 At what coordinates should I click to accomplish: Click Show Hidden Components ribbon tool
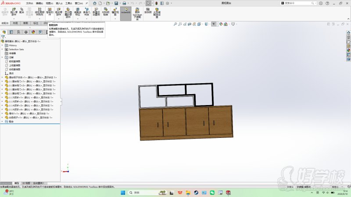(x=68, y=13)
